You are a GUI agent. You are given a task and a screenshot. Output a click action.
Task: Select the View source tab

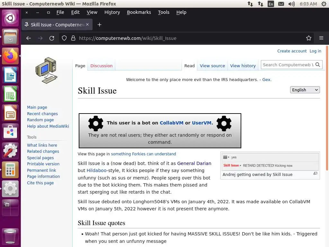click(x=212, y=66)
